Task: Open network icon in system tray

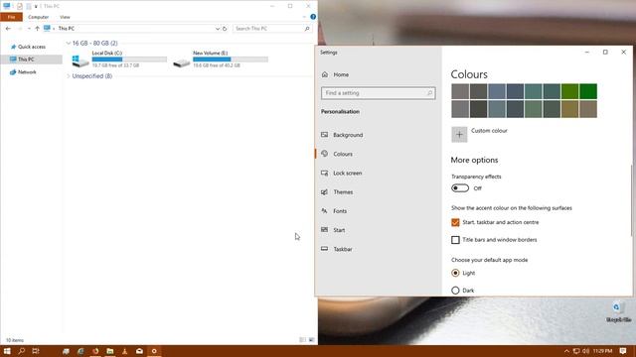Action: coord(576,351)
